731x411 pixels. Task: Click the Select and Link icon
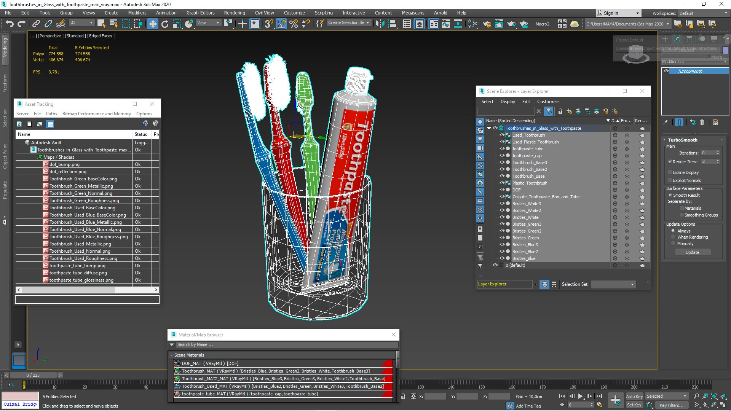point(36,24)
